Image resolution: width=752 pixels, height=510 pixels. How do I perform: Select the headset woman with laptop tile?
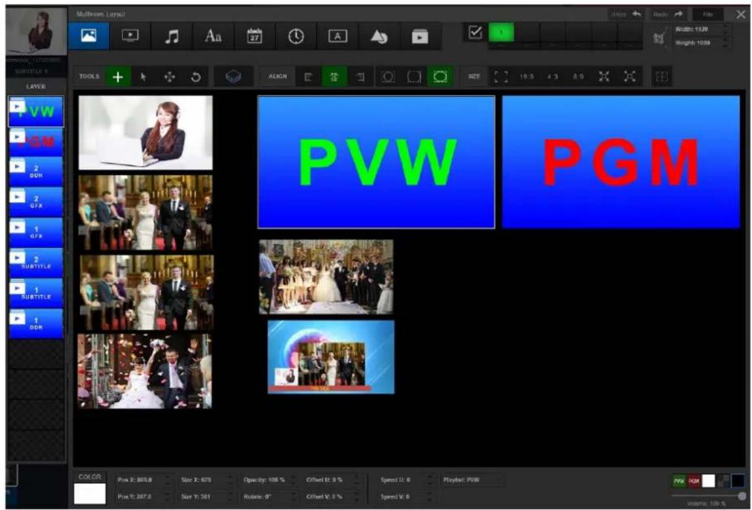point(145,132)
